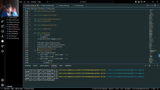The image size is (160, 90).
Task: Open the Accounts icon
Action: pyautogui.click(x=2, y=80)
